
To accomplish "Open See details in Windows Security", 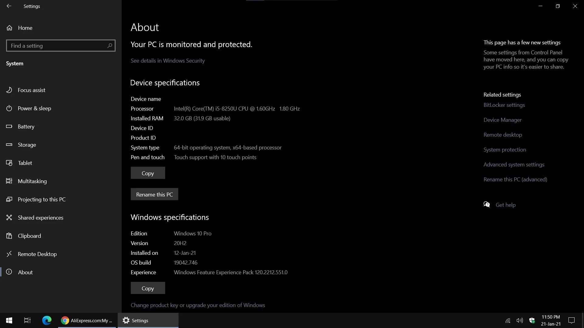I will click(168, 60).
